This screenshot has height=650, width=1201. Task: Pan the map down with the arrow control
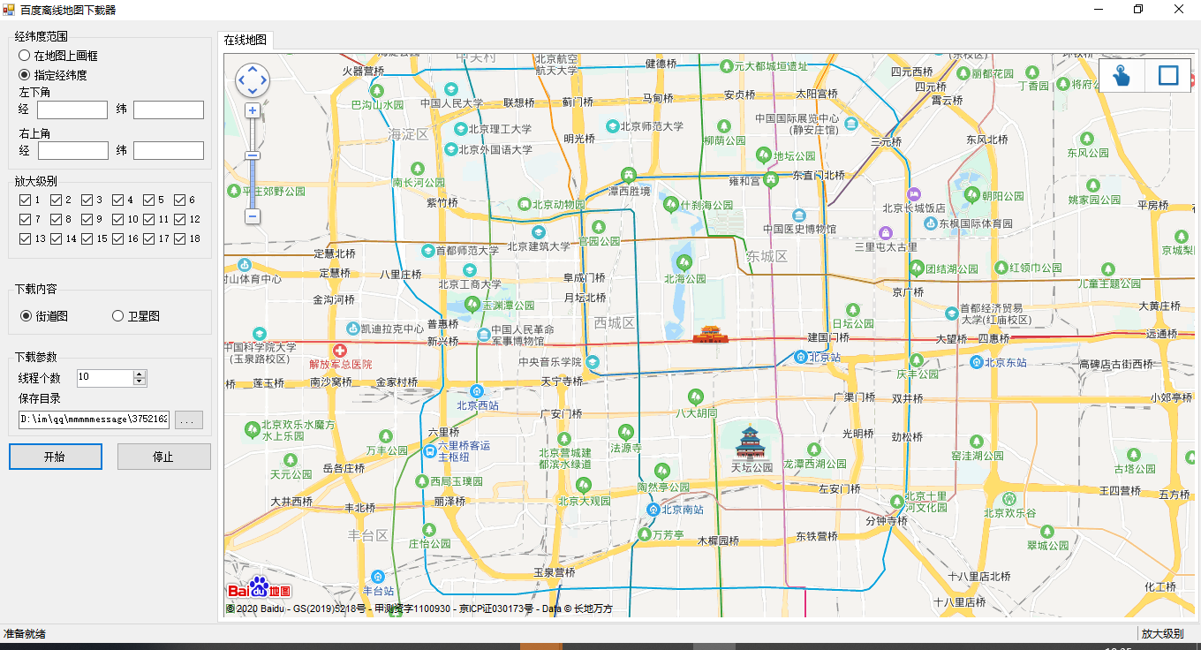pos(253,91)
